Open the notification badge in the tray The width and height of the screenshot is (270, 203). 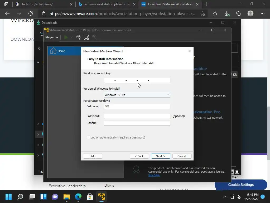pyautogui.click(x=263, y=196)
